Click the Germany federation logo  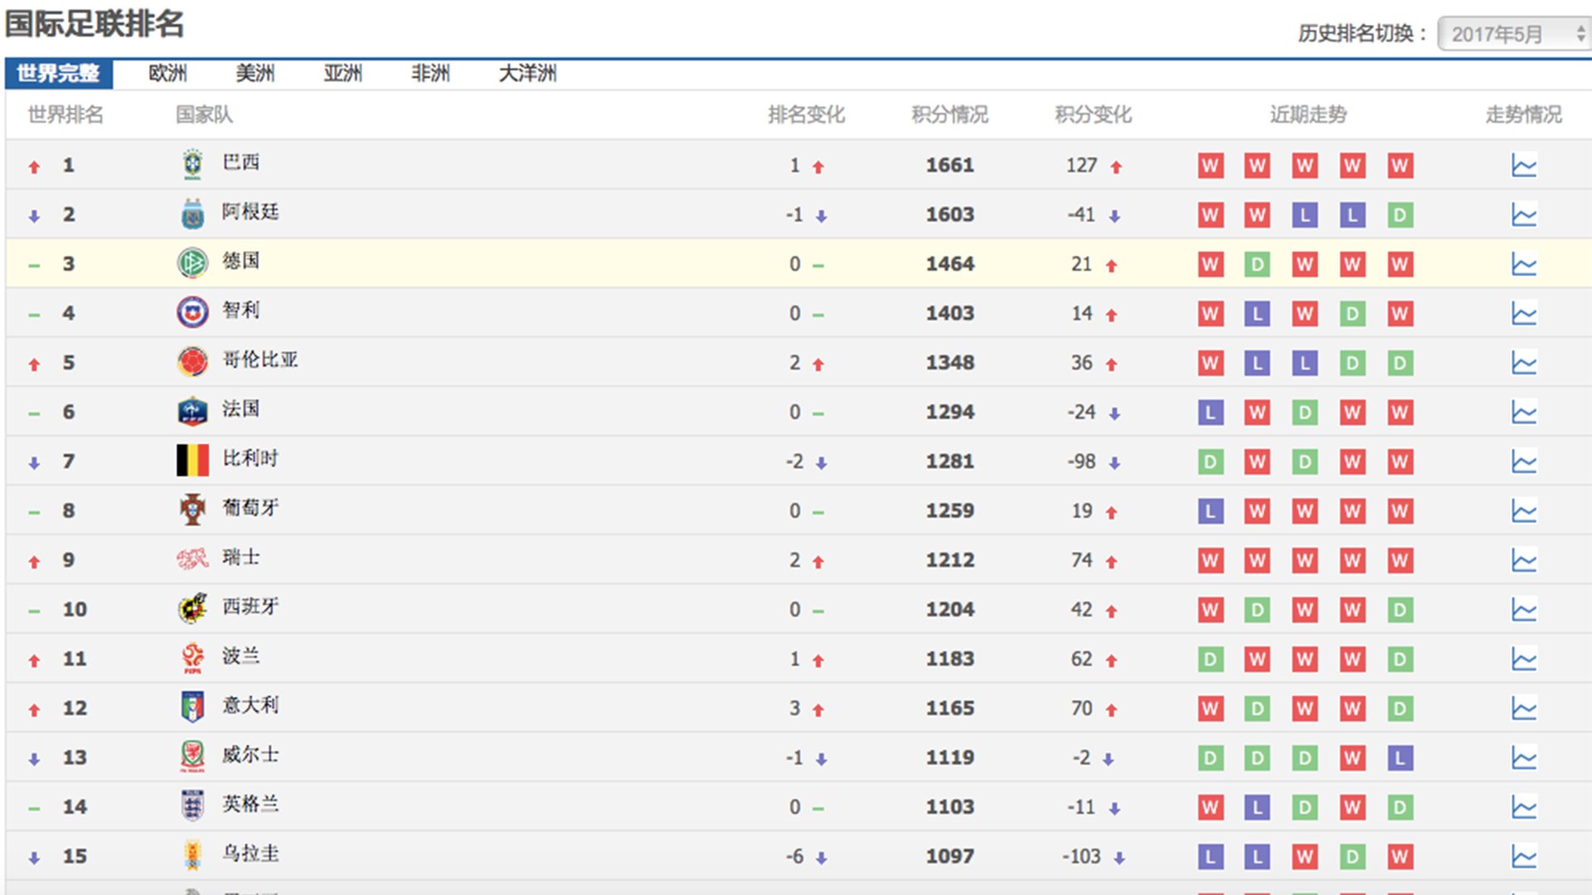tap(192, 263)
